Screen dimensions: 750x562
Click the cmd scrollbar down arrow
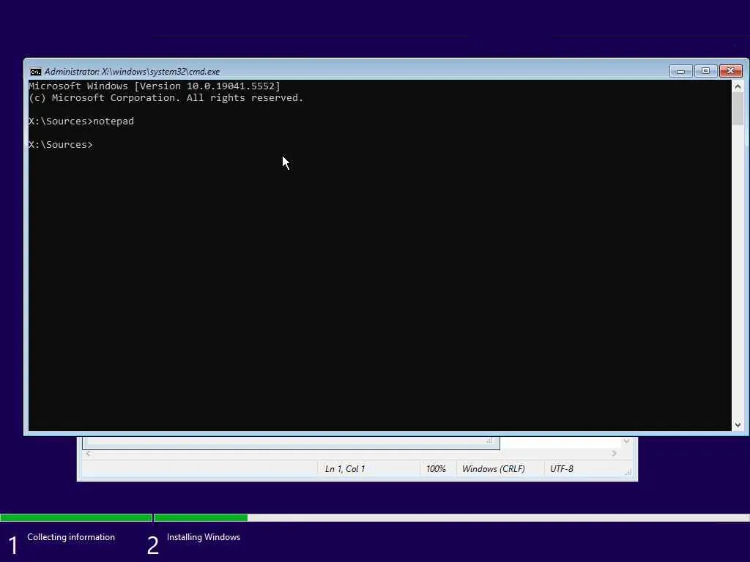pyautogui.click(x=738, y=425)
